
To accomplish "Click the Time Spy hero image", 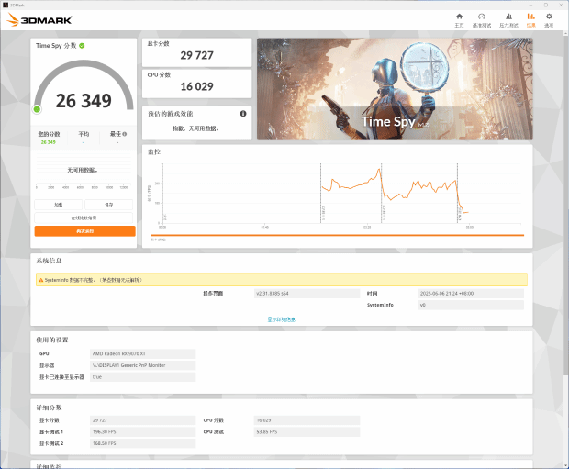I will pyautogui.click(x=395, y=89).
